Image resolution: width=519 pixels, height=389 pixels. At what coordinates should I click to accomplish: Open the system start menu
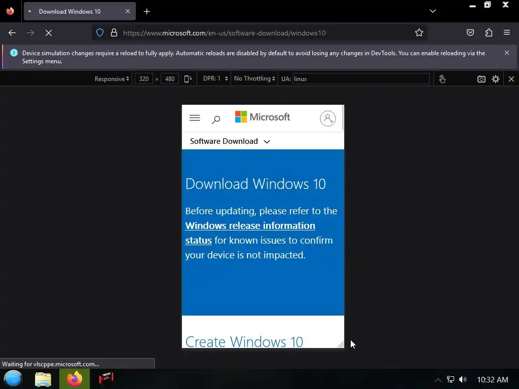click(13, 379)
